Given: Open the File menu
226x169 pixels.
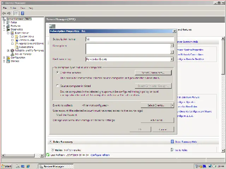Looking at the screenshot, I should pyautogui.click(x=5, y=8).
